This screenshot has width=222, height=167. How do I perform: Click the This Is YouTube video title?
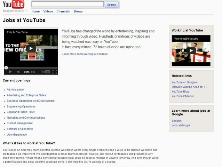tap(17, 32)
